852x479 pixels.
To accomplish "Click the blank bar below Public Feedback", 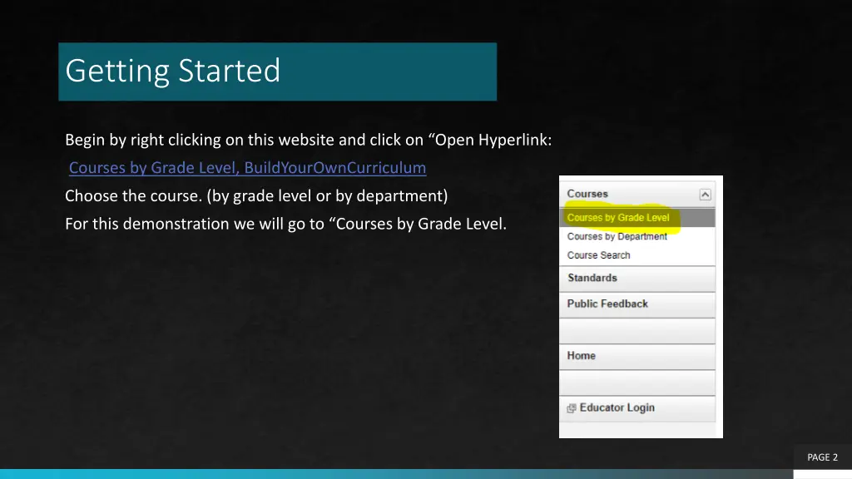I will pos(637,330).
